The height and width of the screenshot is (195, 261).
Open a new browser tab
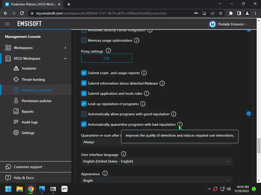point(69,4)
